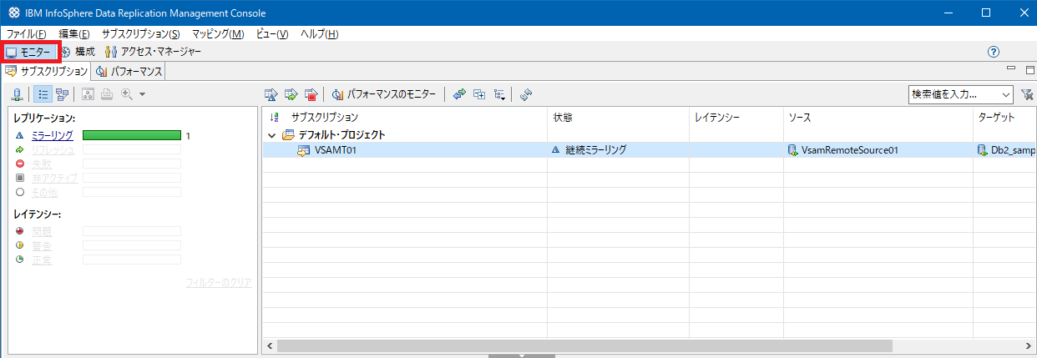Viewport: 1037px width, 358px height.
Task: Click the clear filter funnel icon
Action: pyautogui.click(x=1026, y=95)
